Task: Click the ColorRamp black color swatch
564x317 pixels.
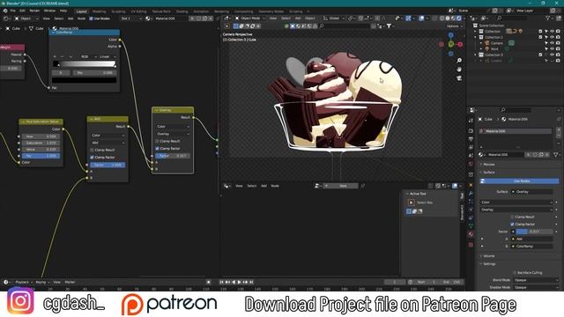Action: point(85,80)
